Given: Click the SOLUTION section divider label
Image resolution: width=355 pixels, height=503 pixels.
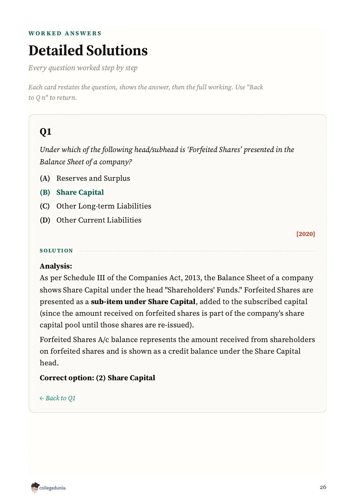Looking at the screenshot, I should [56, 251].
